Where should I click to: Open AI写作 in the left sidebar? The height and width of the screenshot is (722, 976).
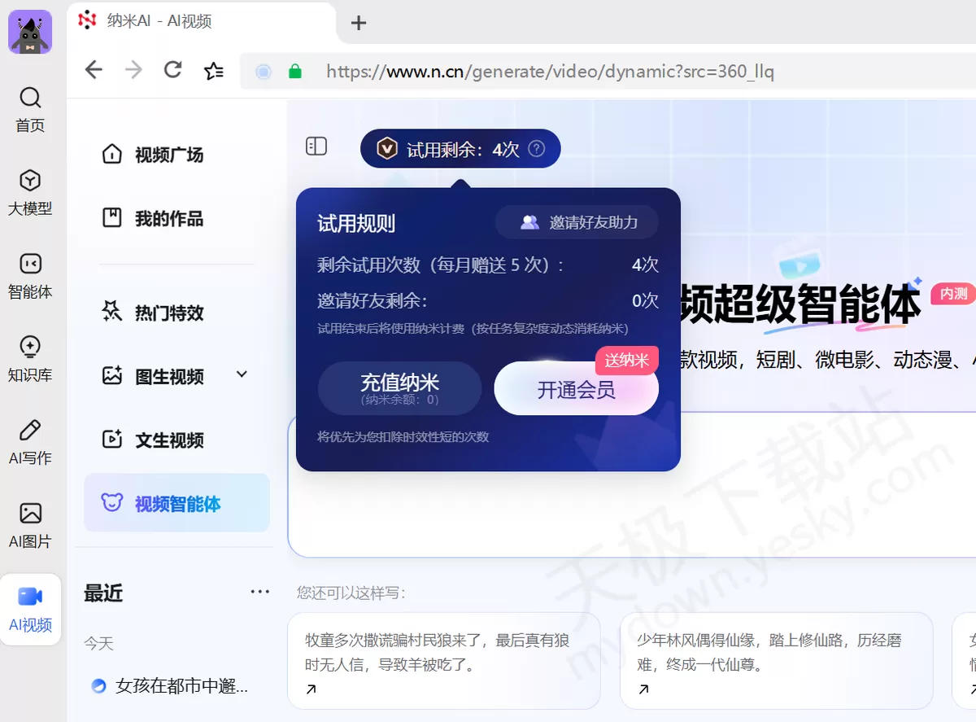click(30, 442)
